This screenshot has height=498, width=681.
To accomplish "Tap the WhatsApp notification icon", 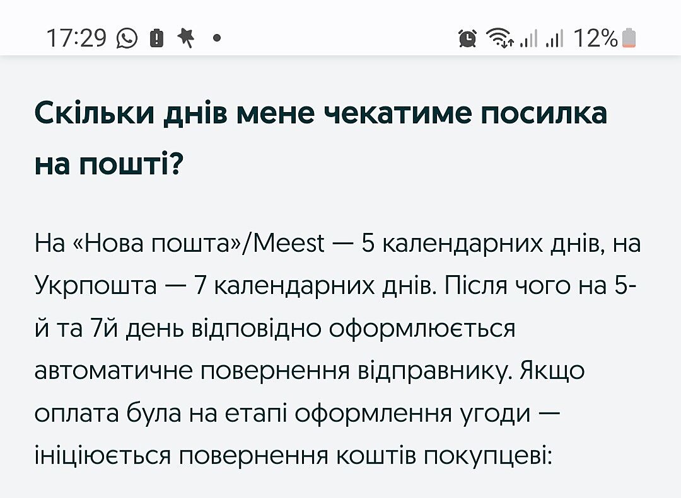I will pyautogui.click(x=127, y=38).
